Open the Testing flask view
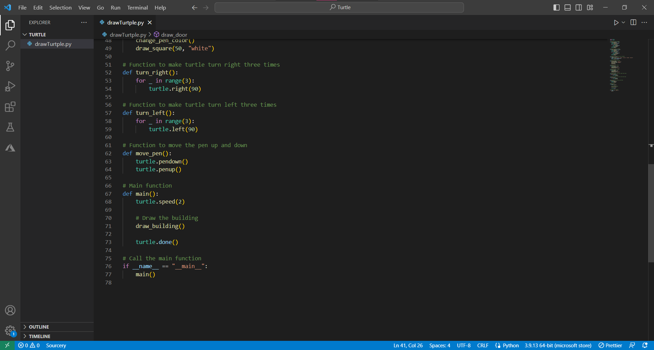 10,127
